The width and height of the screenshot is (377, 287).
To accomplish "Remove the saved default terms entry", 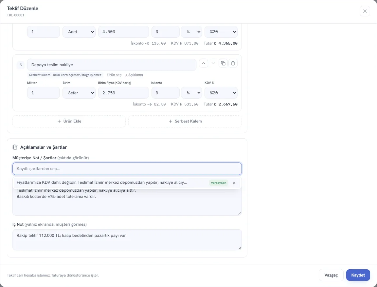I will click(x=234, y=183).
